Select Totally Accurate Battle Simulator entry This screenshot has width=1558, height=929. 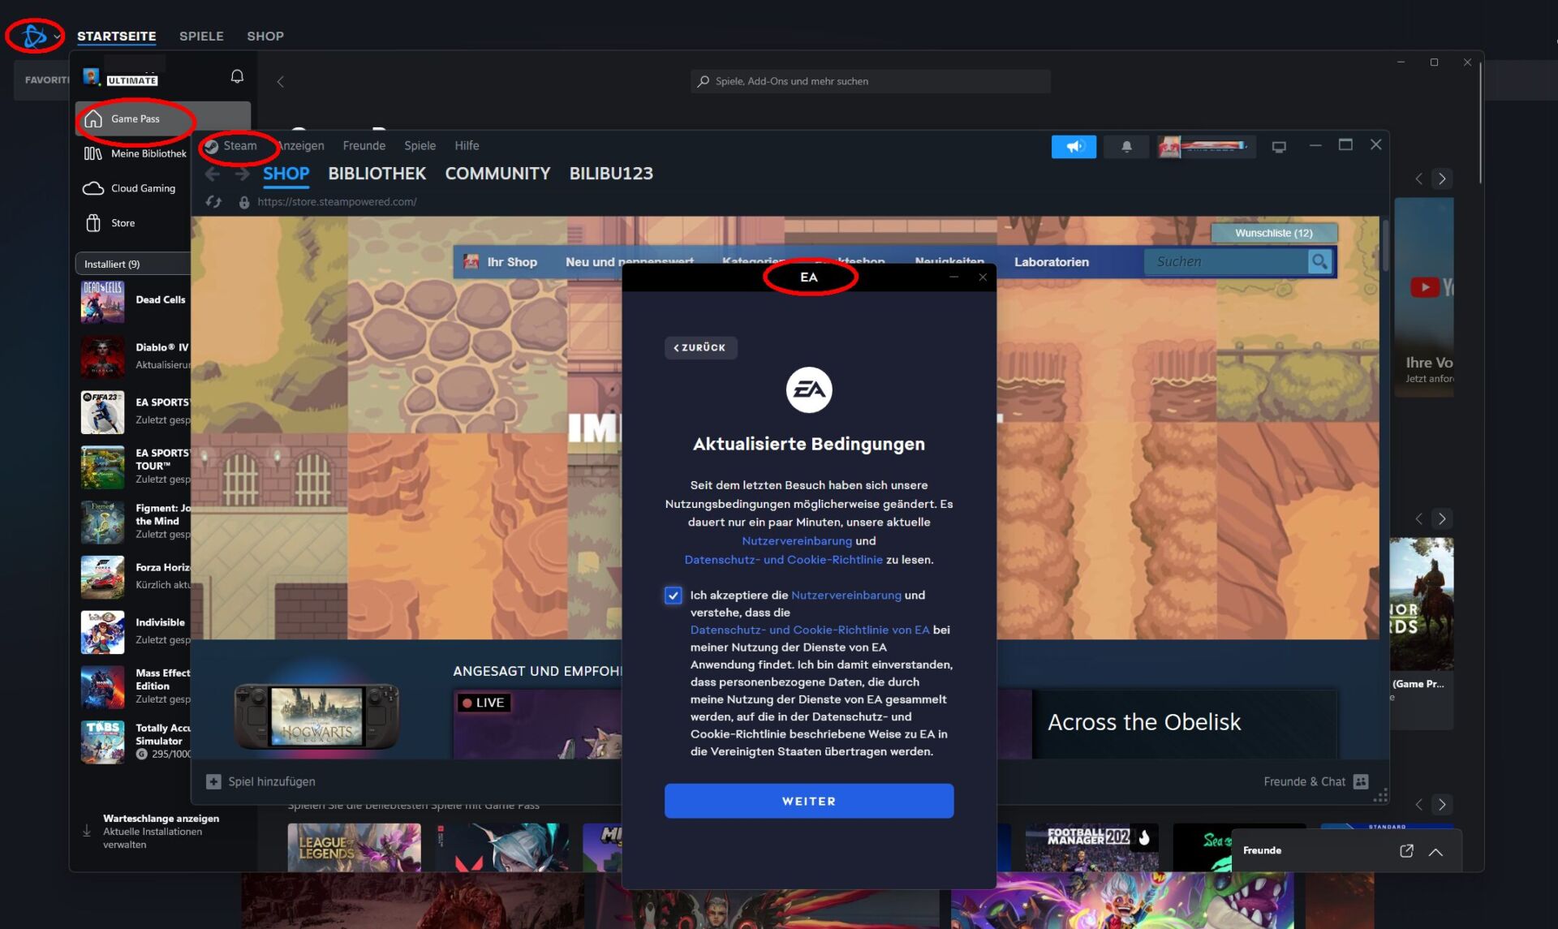click(135, 742)
